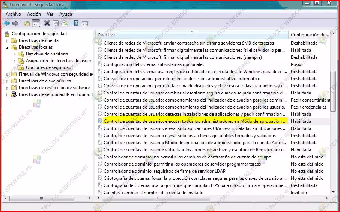Click the Directivas de cuenta folder icon

click(x=14, y=40)
